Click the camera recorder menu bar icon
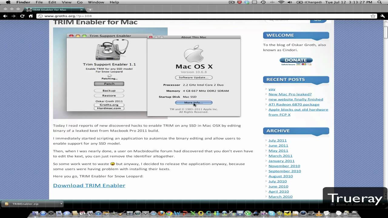 point(232,2)
